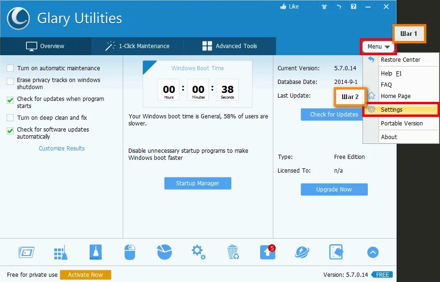440x282 pixels.
Task: Uncheck Check for software updates automatically
Action: click(x=10, y=131)
